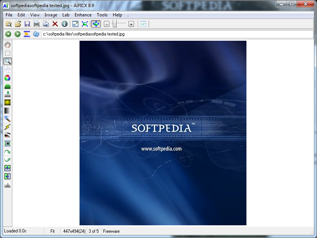Print the image using printer icon
Image resolution: width=317 pixels, height=238 pixels.
pyautogui.click(x=36, y=24)
